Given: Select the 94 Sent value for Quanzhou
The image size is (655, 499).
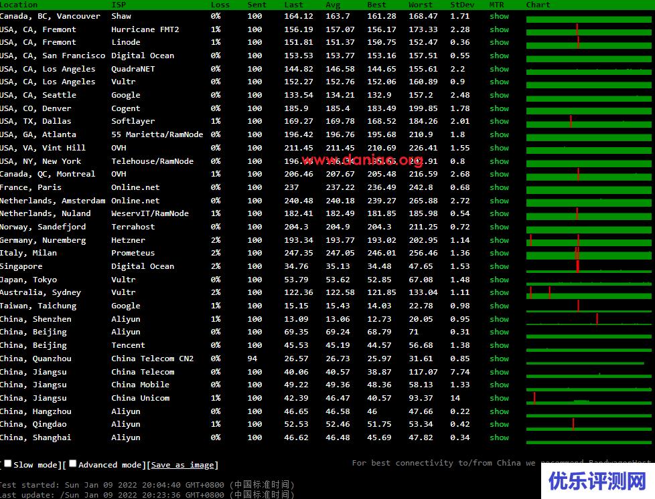Looking at the screenshot, I should (x=252, y=359).
